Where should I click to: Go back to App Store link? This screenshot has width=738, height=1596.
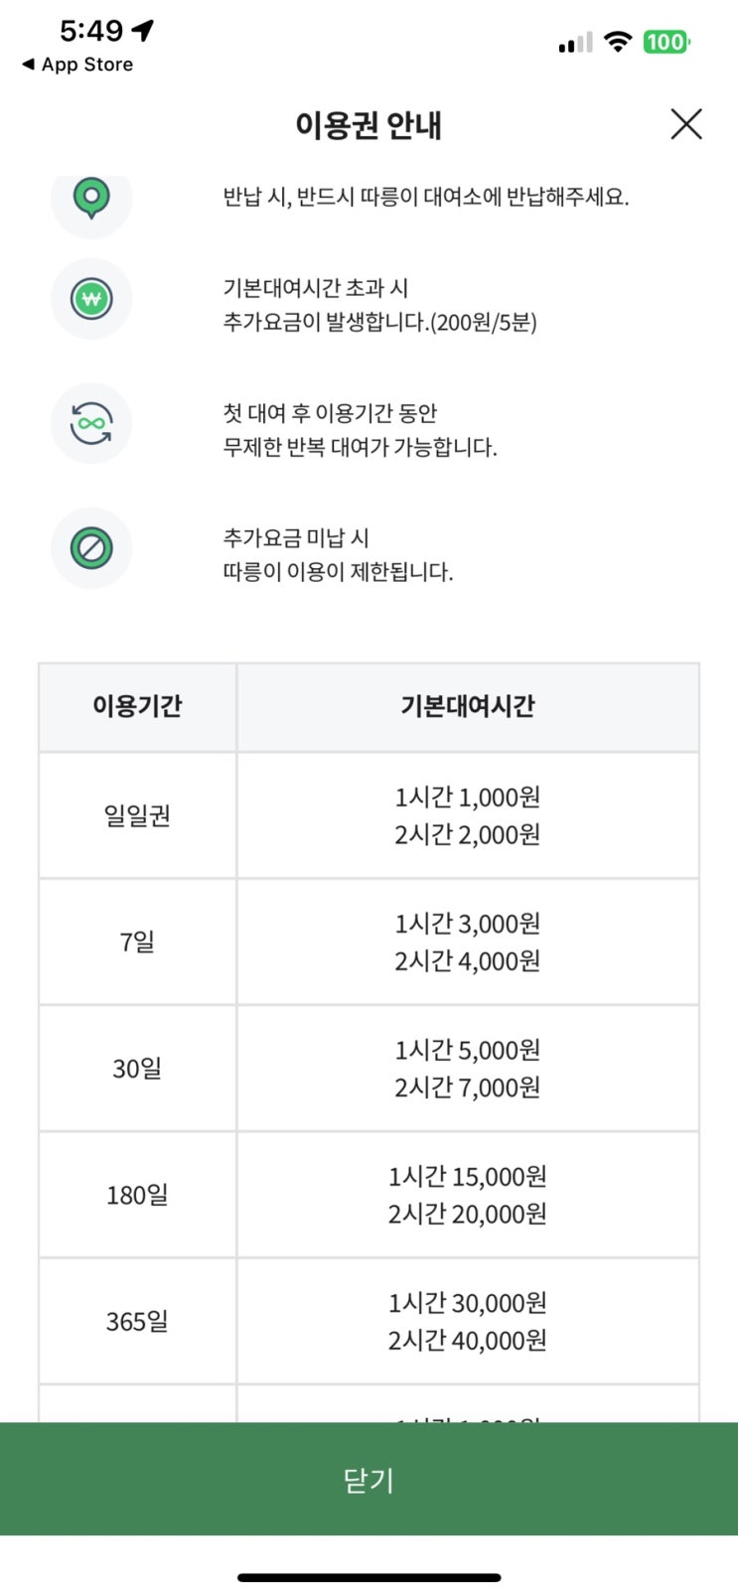[77, 65]
